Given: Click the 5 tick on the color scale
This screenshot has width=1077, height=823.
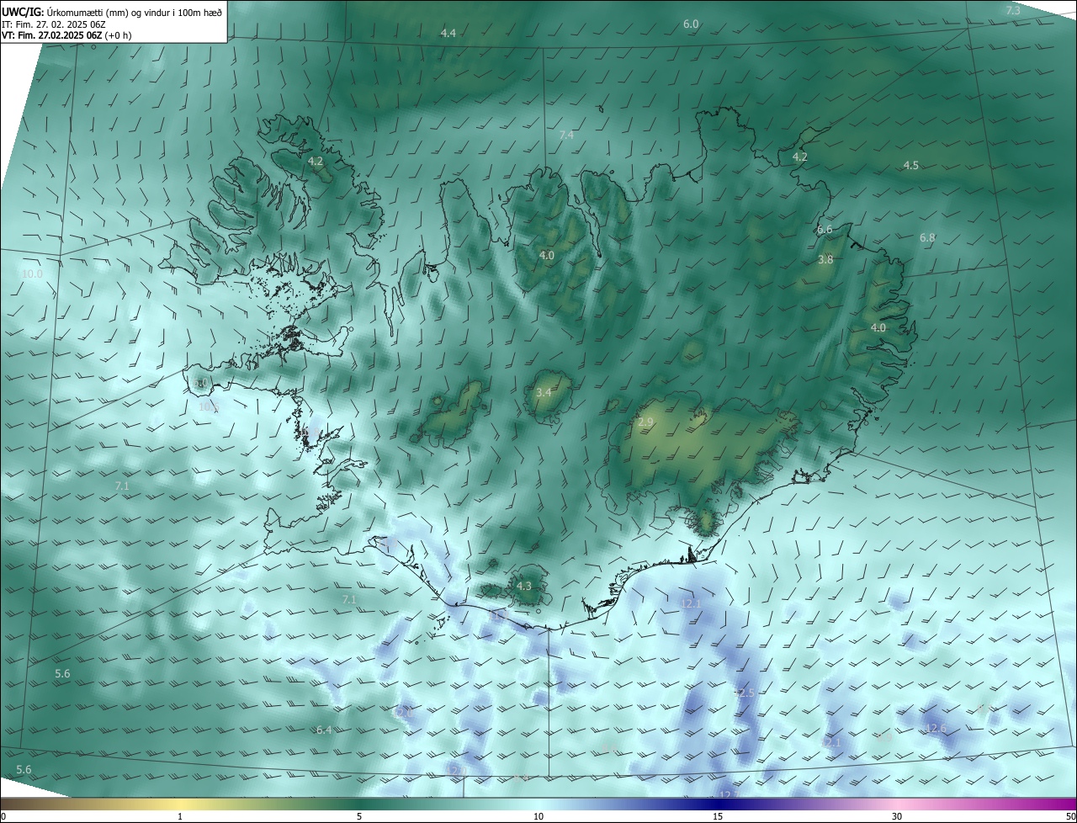Looking at the screenshot, I should (x=359, y=816).
